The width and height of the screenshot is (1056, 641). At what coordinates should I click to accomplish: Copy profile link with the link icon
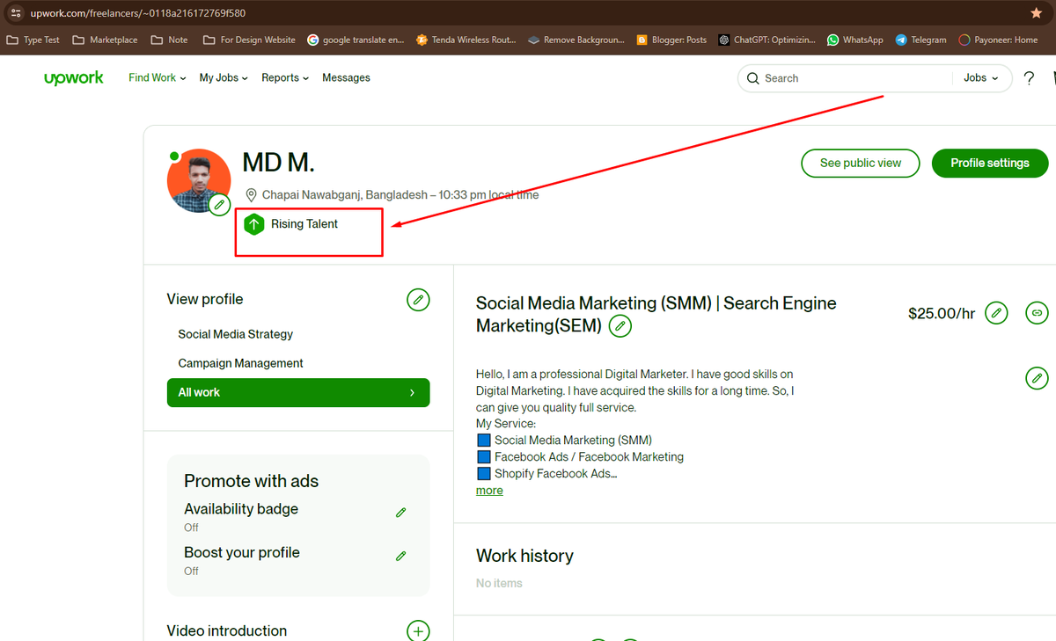point(1038,313)
